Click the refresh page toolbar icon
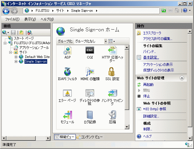Image resolution: width=194 pixels, height=149 pixels. (164, 10)
